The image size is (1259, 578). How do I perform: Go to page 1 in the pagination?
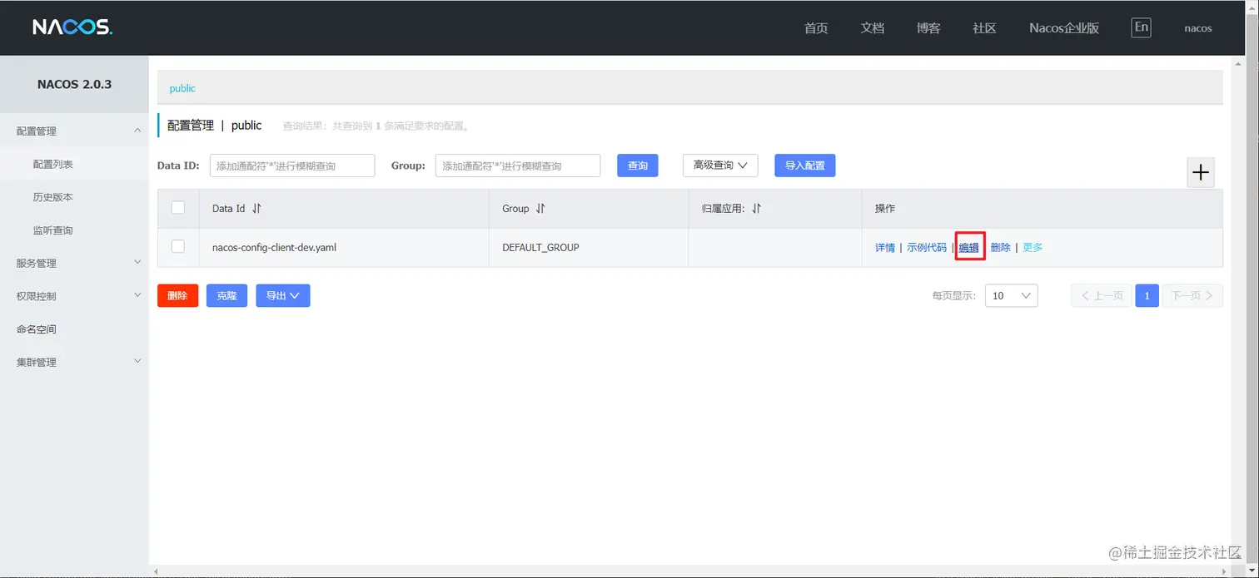1147,295
